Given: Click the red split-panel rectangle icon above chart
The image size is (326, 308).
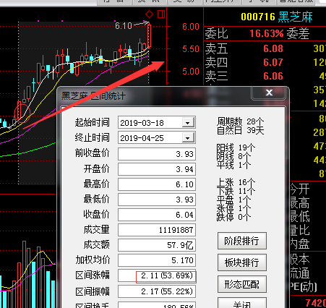Looking at the screenshot, I should pos(161,14).
